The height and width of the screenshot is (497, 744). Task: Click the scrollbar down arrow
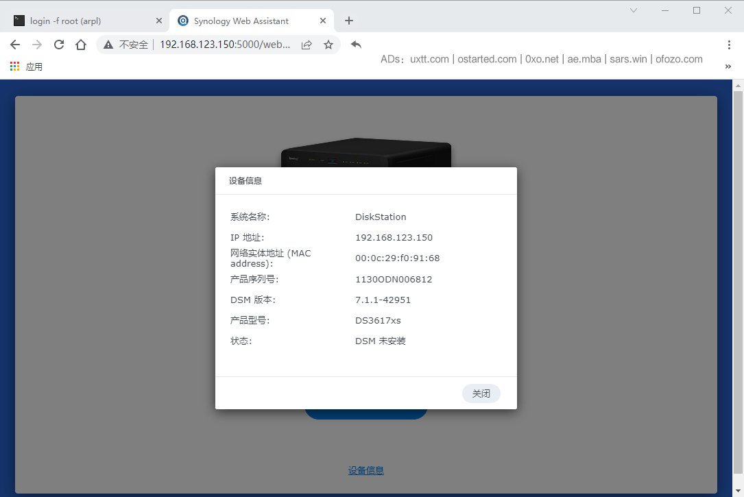(738, 491)
